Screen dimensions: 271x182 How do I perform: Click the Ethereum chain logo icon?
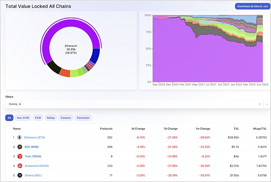19,137
